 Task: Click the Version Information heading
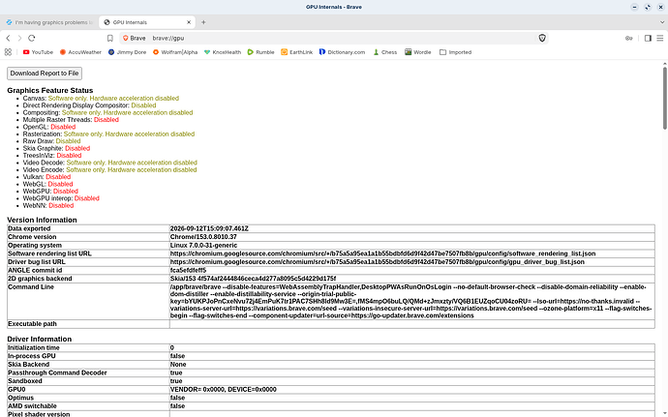(42, 220)
